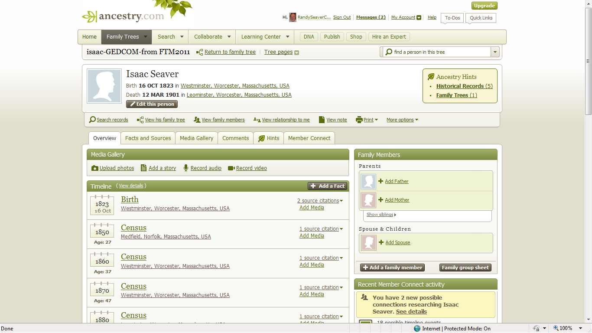Click the pencil Edit this person button
592x333 pixels.
(152, 104)
